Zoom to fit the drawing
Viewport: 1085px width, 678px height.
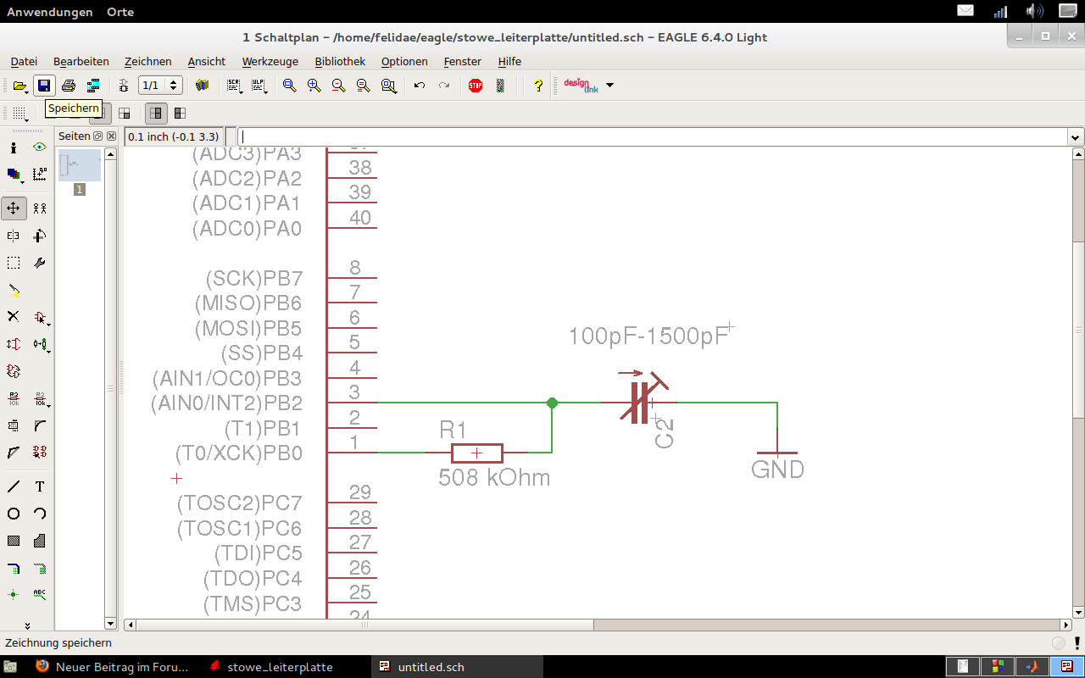[x=289, y=86]
